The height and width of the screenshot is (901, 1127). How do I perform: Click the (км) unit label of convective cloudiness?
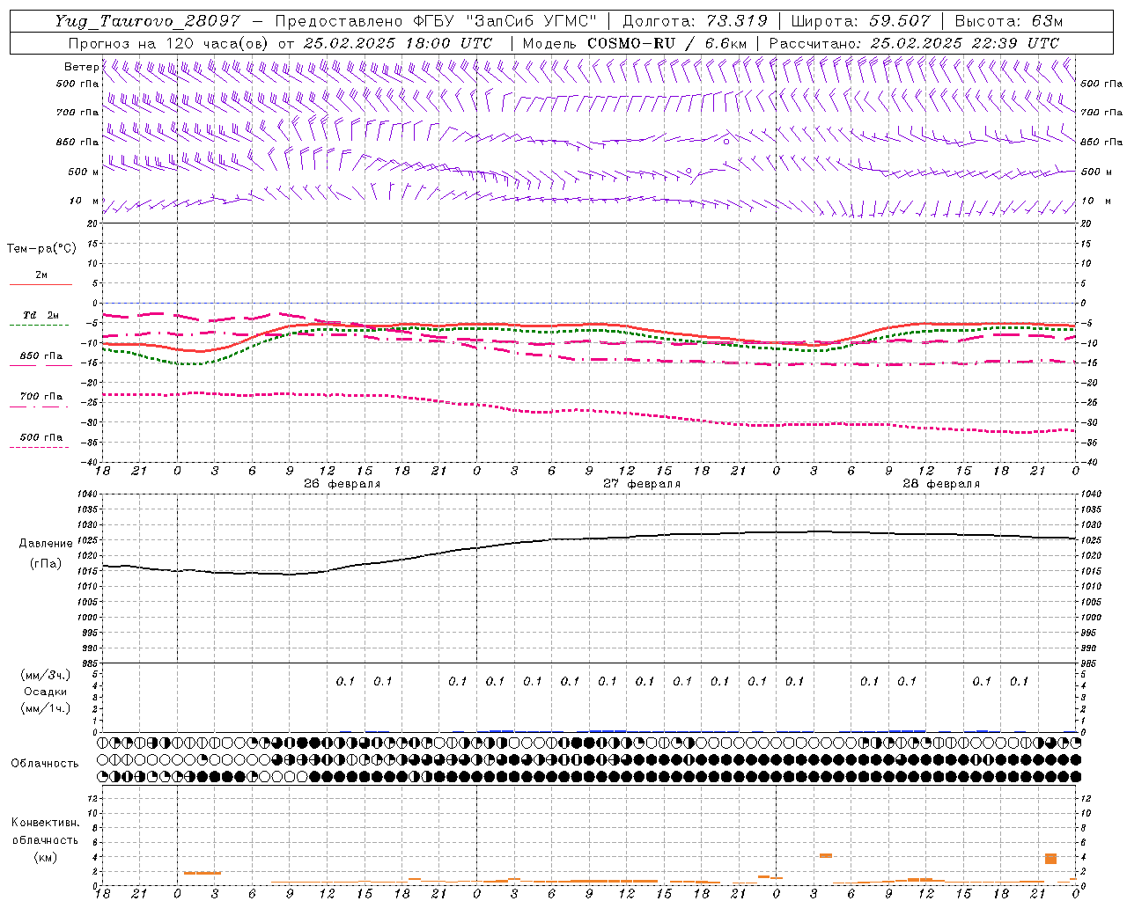(46, 856)
